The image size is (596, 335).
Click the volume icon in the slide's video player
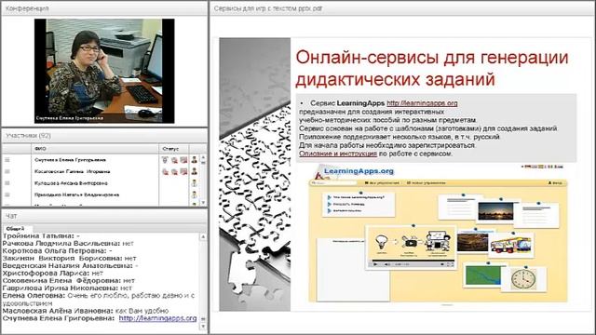pyautogui.click(x=387, y=264)
